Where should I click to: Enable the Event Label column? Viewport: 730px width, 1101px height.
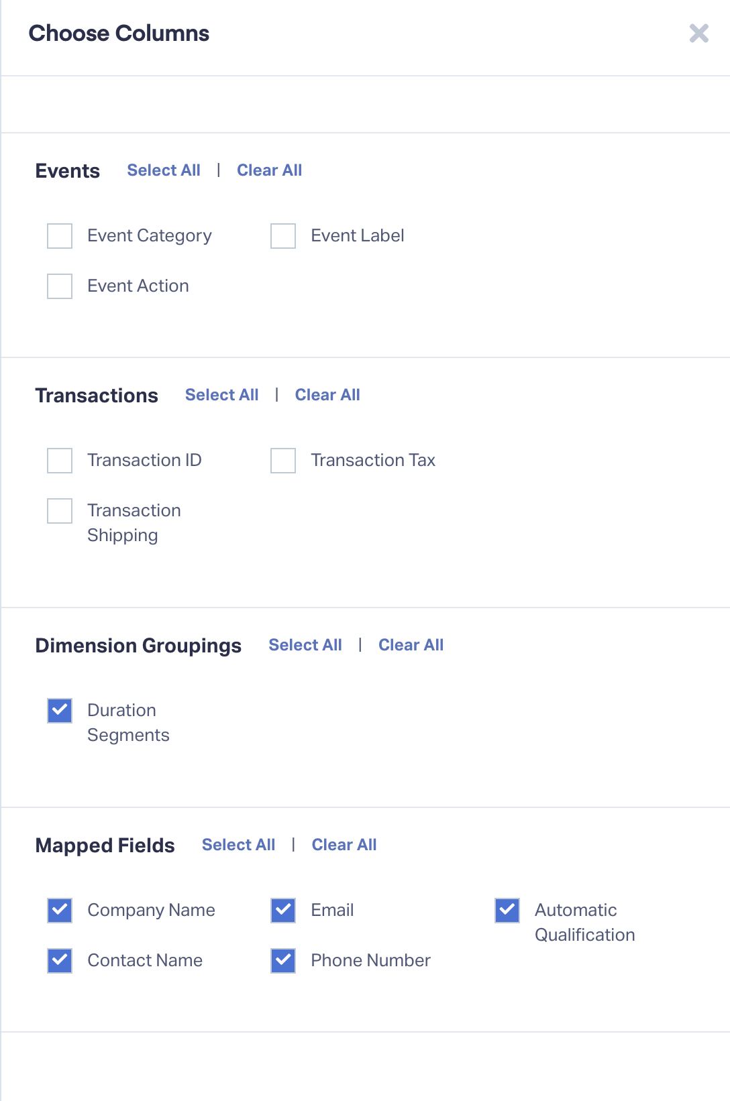pos(283,236)
